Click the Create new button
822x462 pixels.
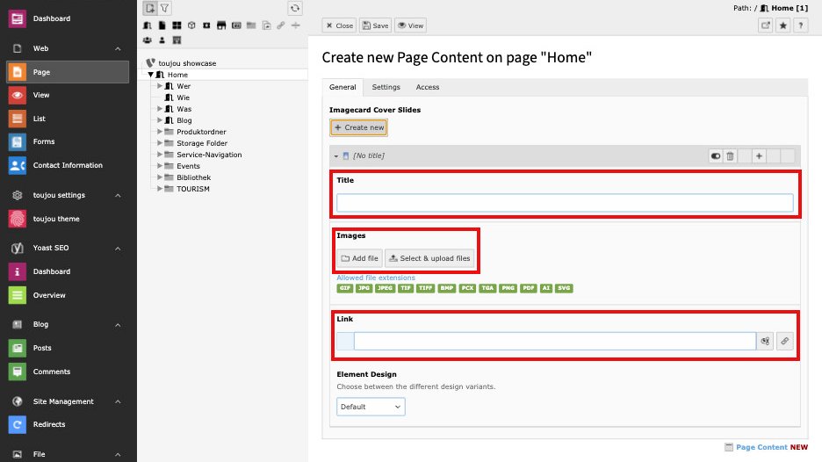(x=359, y=127)
